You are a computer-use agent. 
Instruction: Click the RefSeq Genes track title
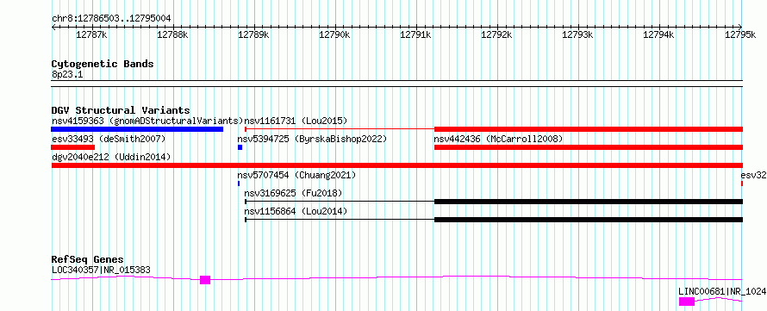coord(87,259)
